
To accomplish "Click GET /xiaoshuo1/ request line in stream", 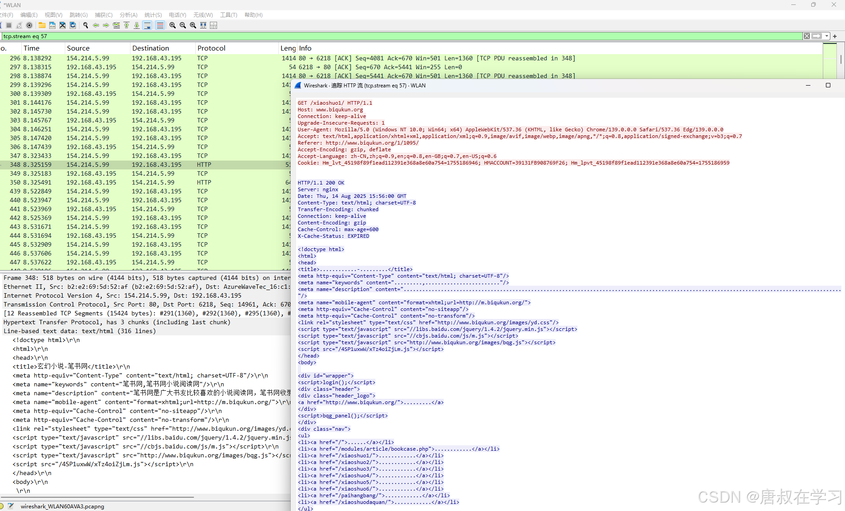I will point(335,103).
